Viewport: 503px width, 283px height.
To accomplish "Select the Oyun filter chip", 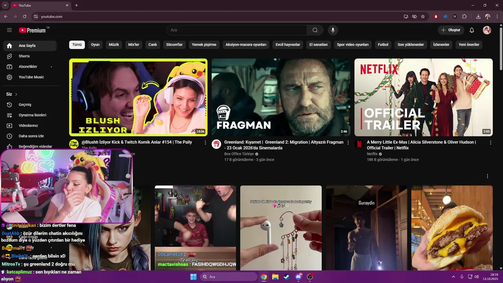I will (x=95, y=45).
